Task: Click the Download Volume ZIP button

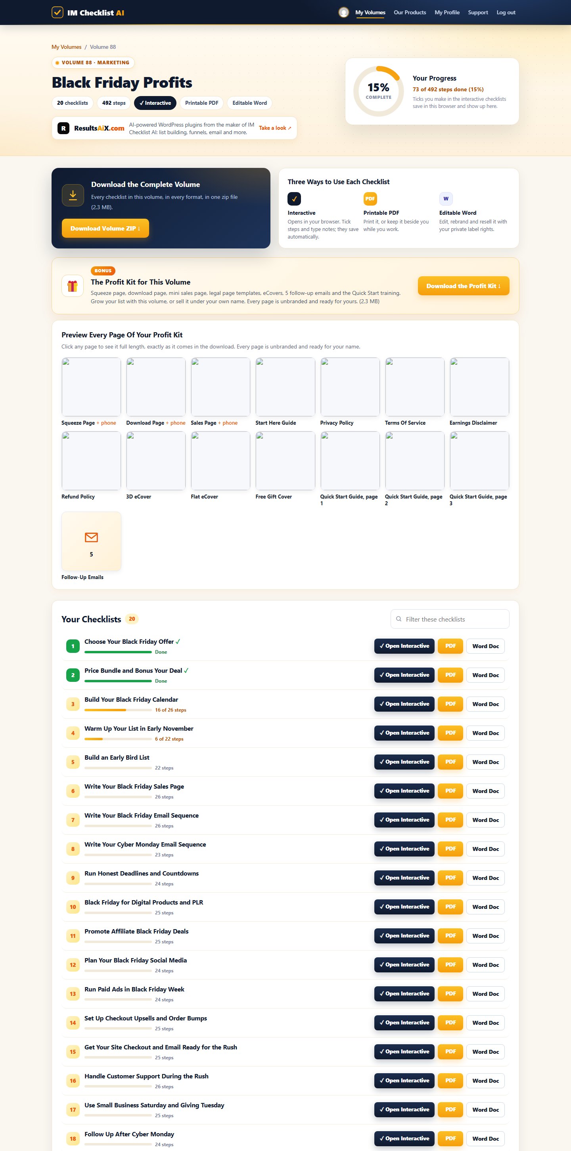Action: (x=105, y=228)
